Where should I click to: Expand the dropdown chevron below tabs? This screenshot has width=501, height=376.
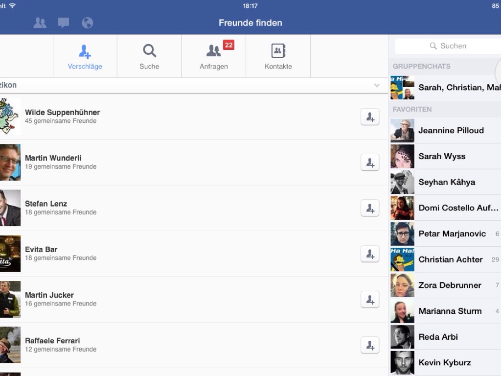(x=377, y=86)
